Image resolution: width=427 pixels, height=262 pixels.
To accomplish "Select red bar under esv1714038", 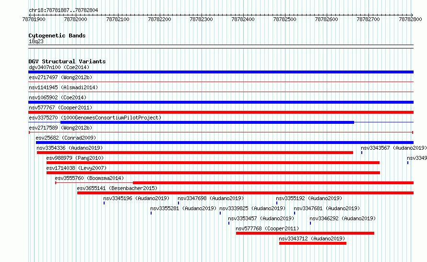I will point(213,173).
